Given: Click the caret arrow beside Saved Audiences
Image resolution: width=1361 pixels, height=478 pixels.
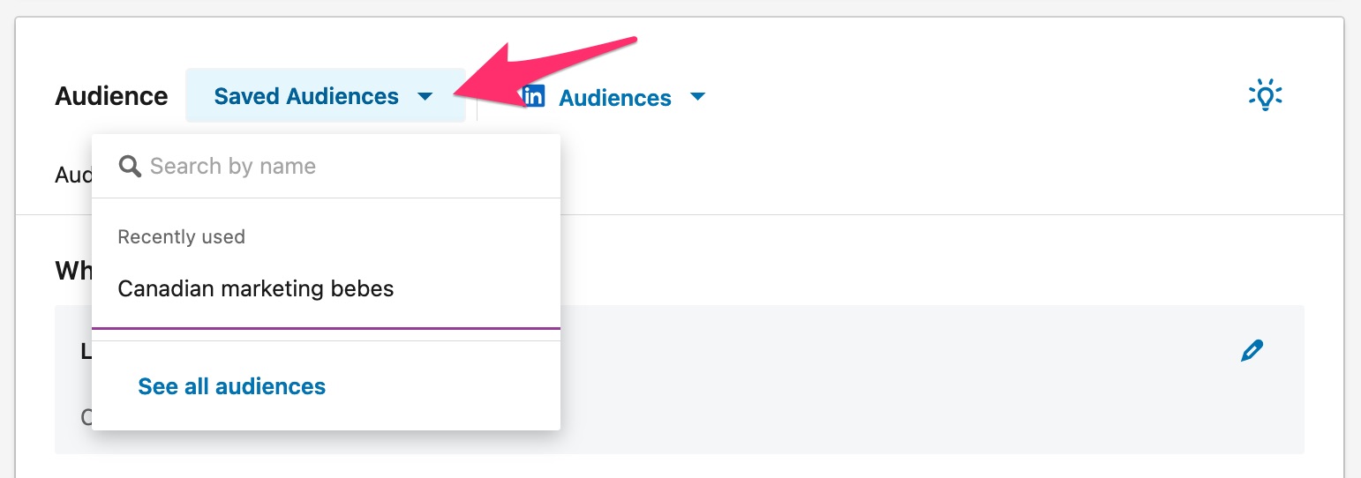Looking at the screenshot, I should coord(425,96).
